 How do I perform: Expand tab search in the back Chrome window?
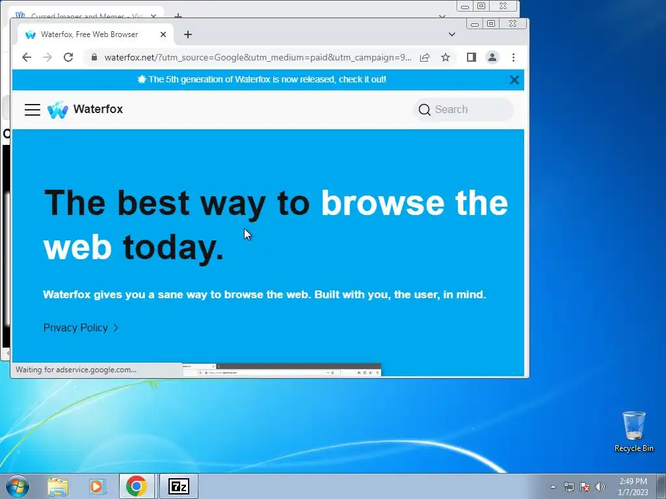coord(442,16)
